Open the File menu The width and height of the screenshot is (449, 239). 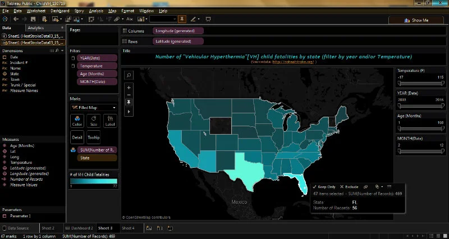point(6,11)
